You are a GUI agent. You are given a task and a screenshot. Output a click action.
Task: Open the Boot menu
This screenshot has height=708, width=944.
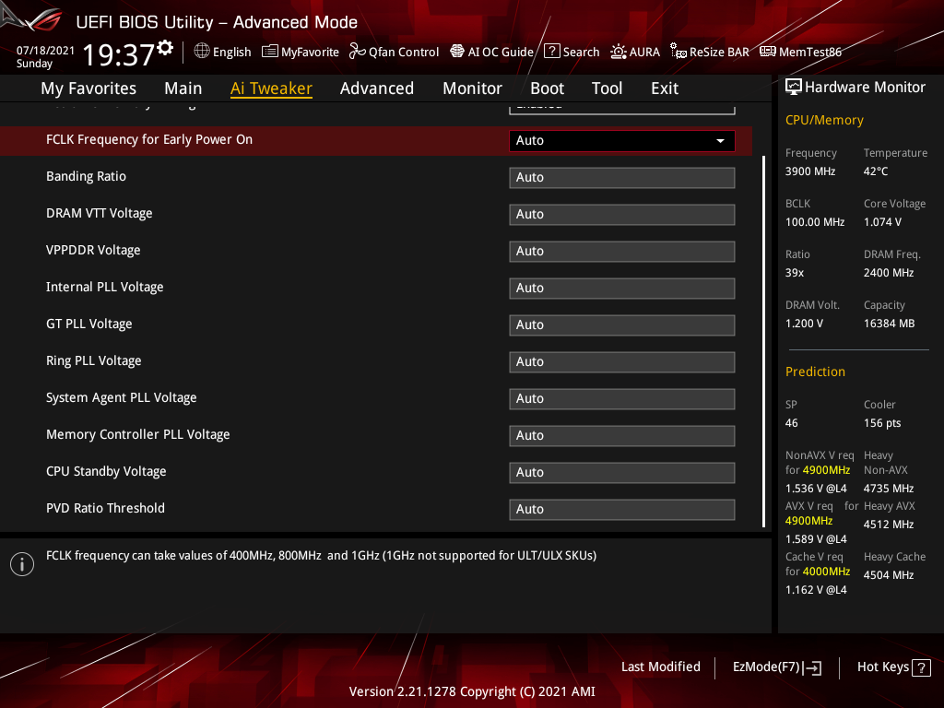[547, 88]
